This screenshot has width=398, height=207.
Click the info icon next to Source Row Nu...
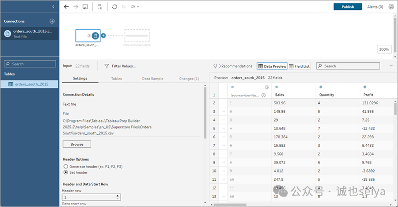264,95
